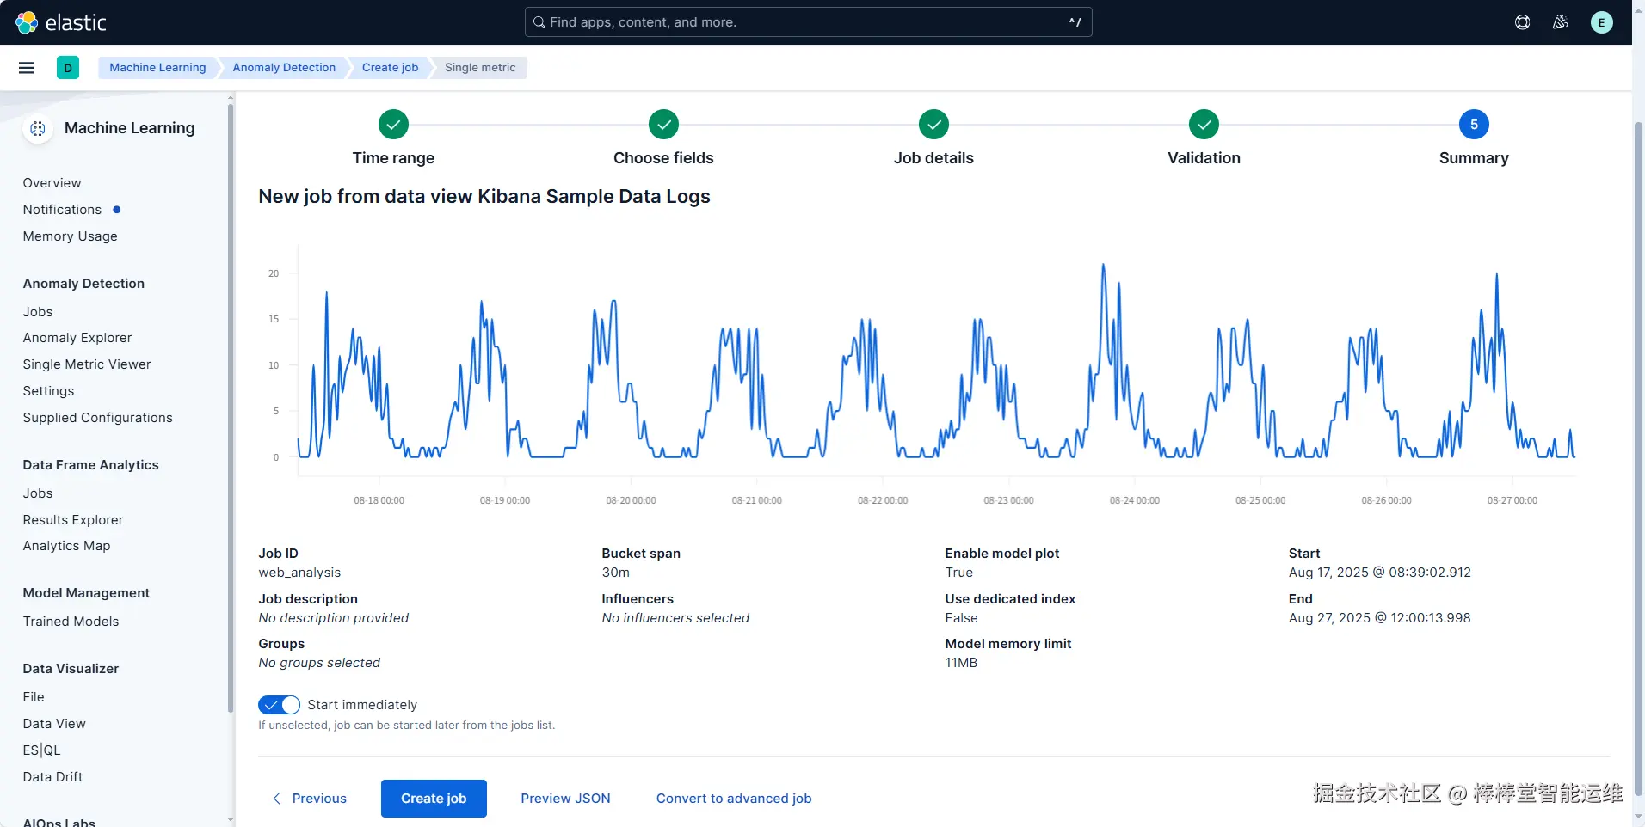The height and width of the screenshot is (827, 1645).
Task: Click the Create job button
Action: pos(434,799)
